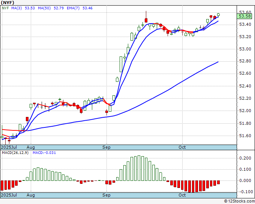Click the last red MACD histogram bar
Image resolution: width=255 pixels, height=204 pixels.
tap(218, 182)
